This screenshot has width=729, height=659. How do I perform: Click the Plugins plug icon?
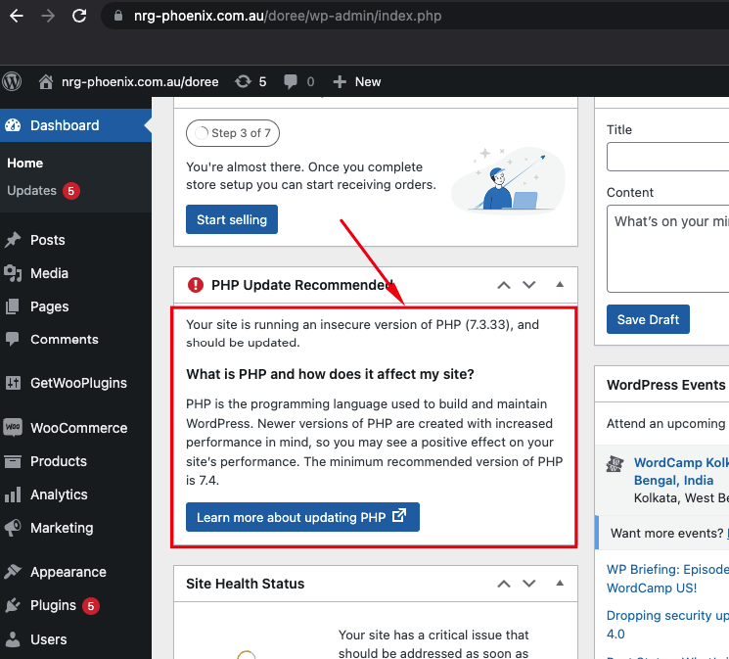point(13,605)
